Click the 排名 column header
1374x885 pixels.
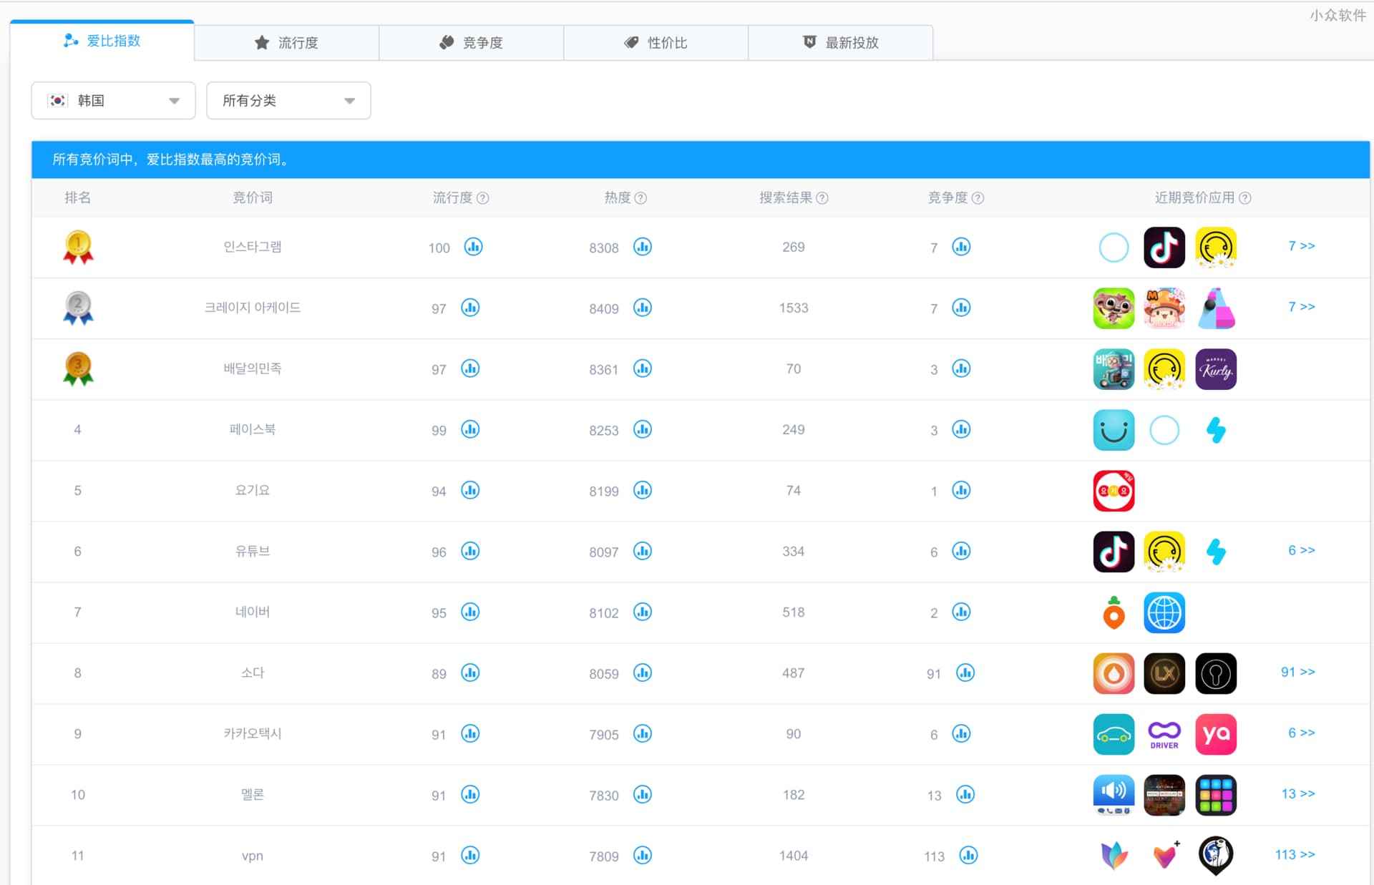[x=77, y=197]
